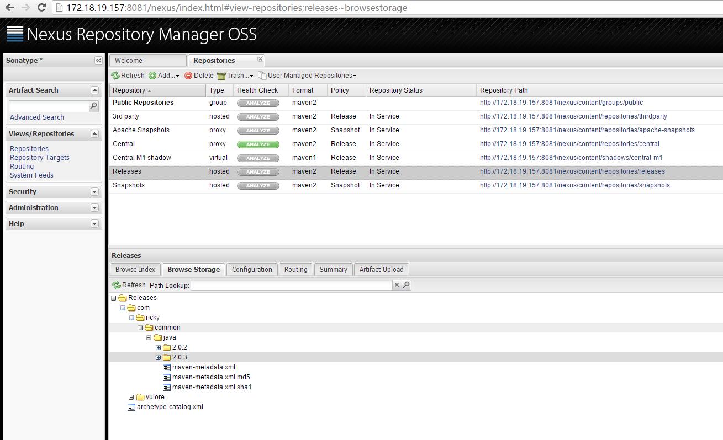Open Advanced Search link
This screenshot has width=723, height=440.
click(37, 117)
